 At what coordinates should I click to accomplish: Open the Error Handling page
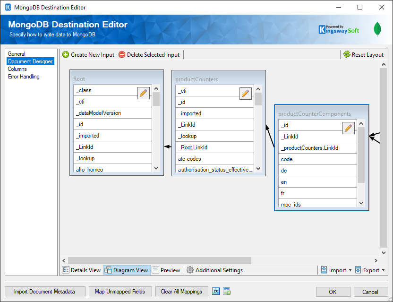pos(24,77)
